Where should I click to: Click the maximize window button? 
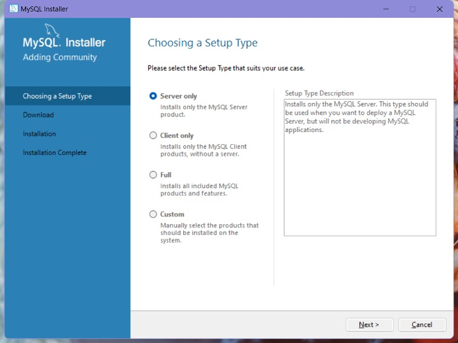412,9
